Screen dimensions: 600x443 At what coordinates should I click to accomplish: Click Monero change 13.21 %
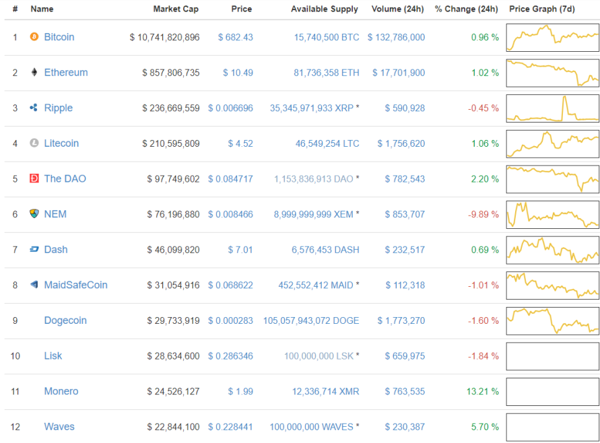(483, 391)
